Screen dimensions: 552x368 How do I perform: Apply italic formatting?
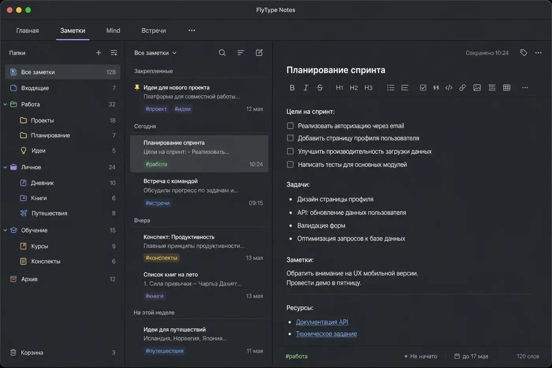[x=306, y=88]
